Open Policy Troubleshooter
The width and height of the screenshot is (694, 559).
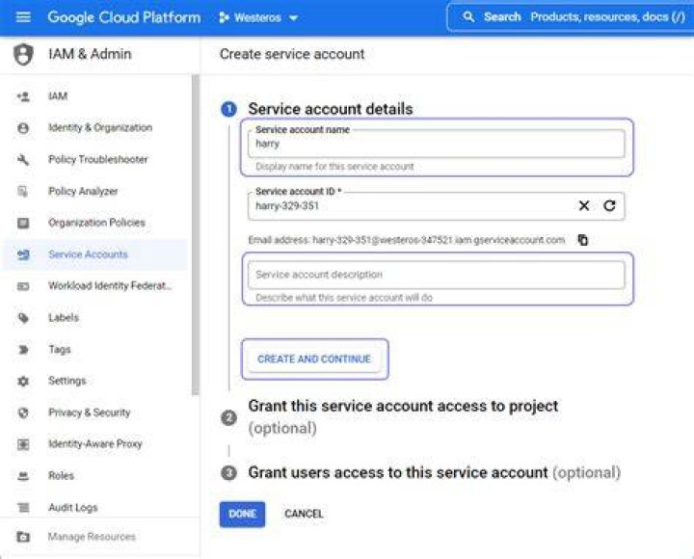(94, 159)
